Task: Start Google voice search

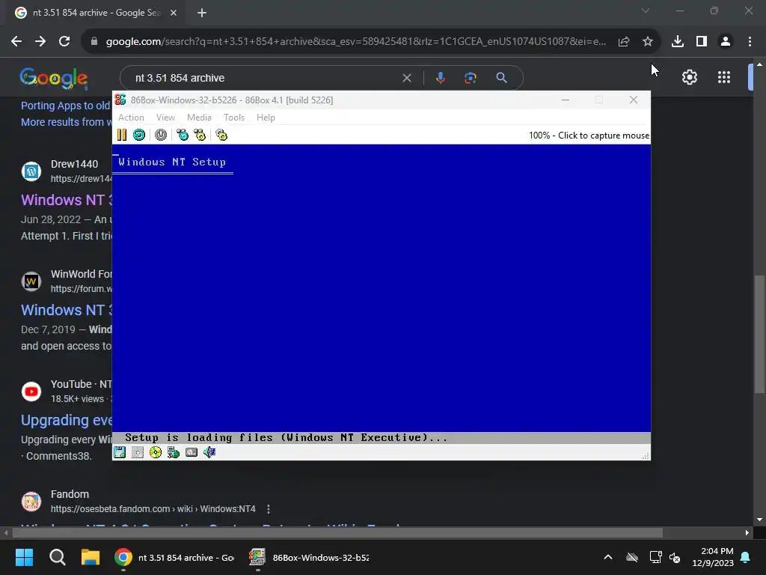Action: coord(440,78)
